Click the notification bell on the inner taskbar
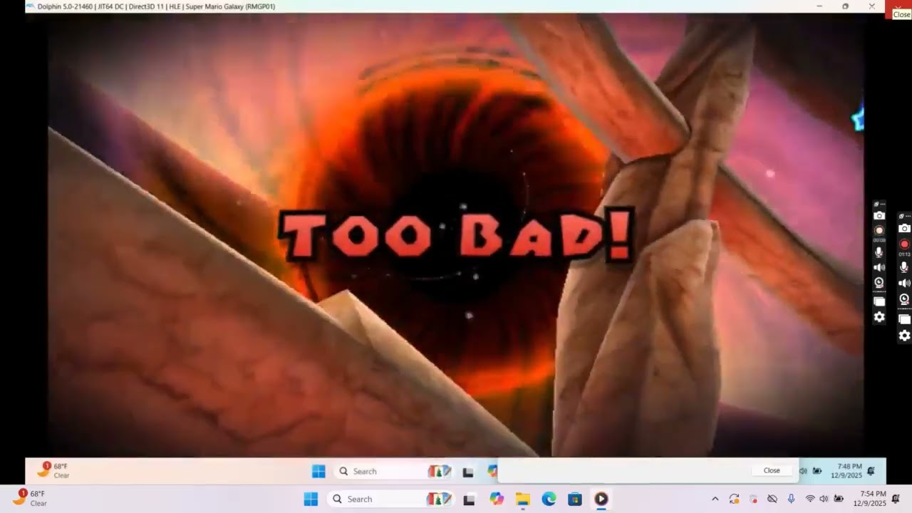 click(x=872, y=471)
